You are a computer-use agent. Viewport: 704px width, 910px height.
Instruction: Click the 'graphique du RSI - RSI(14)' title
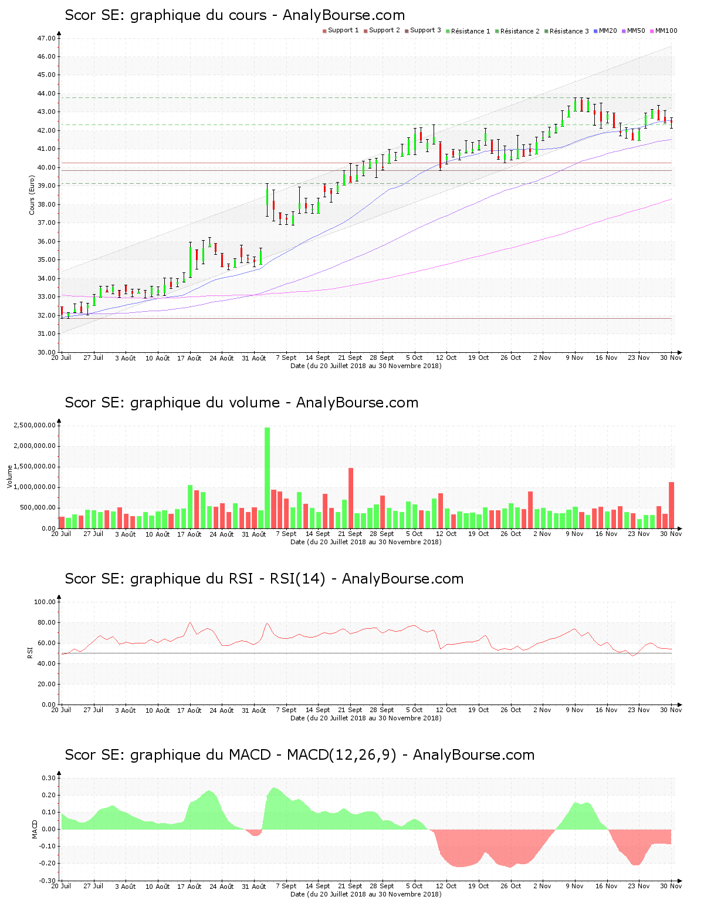(x=264, y=579)
